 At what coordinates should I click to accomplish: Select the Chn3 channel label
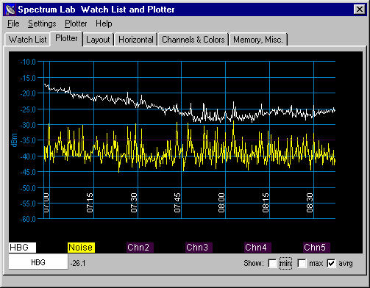pos(199,248)
